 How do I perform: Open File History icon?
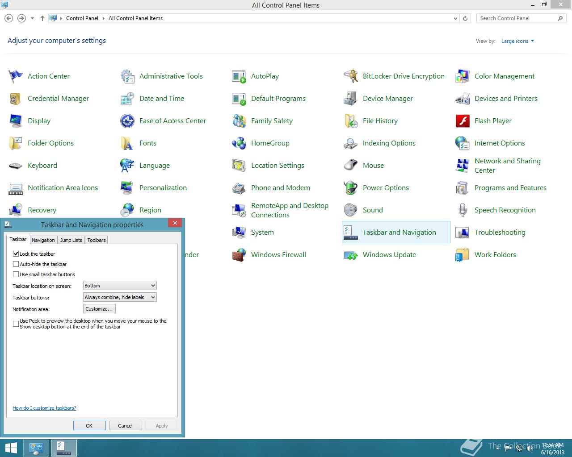[351, 121]
